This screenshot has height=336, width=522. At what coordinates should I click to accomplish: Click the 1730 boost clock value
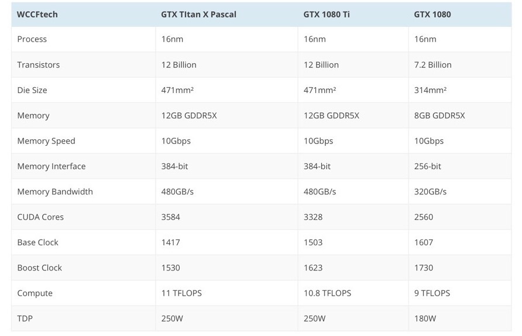point(424,268)
